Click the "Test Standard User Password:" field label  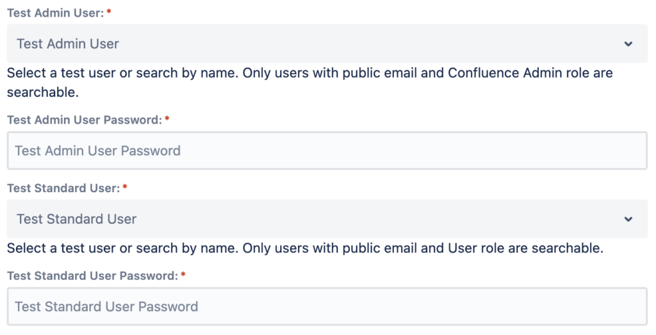pos(92,276)
